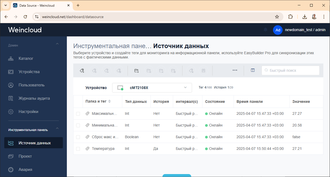This screenshot has height=177, width=330.
Task: Open Устройства in the sidebar
Action: tap(29, 72)
